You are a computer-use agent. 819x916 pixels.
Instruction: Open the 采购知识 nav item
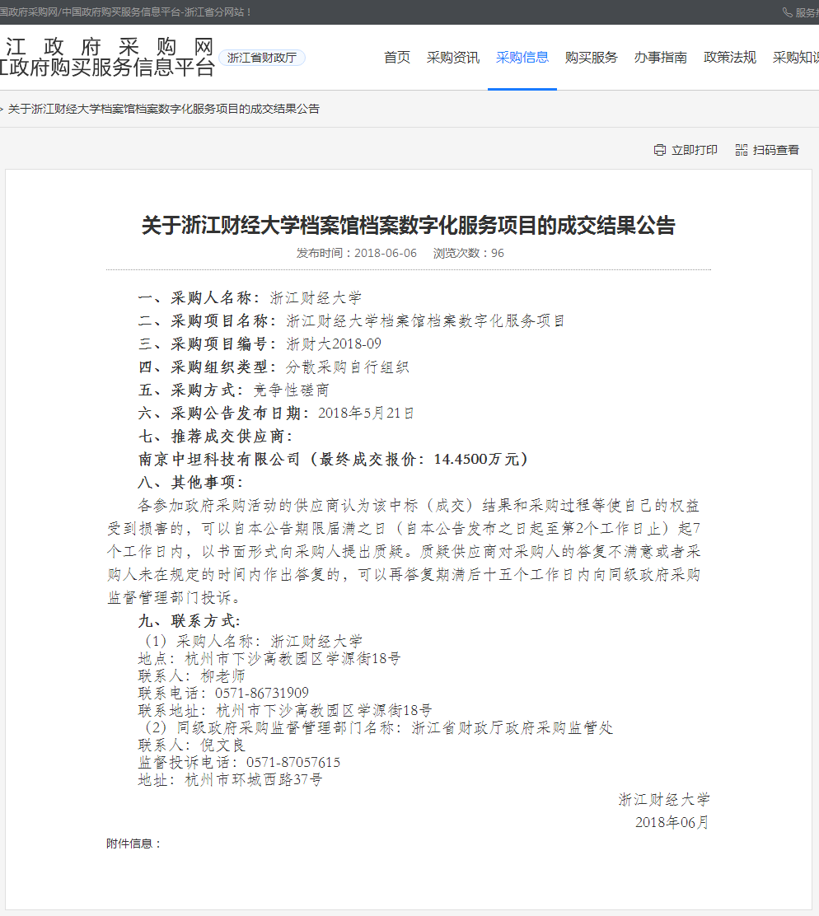point(795,58)
